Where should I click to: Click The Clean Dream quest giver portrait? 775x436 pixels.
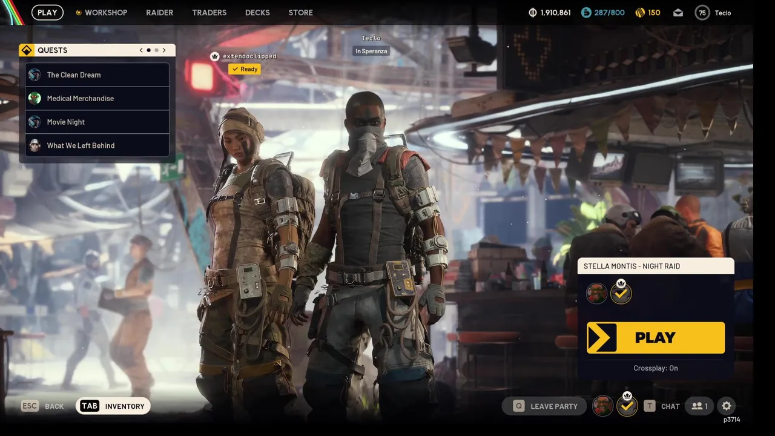tap(35, 74)
